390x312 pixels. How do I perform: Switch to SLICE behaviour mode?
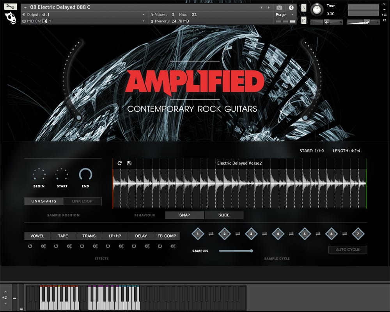click(224, 215)
